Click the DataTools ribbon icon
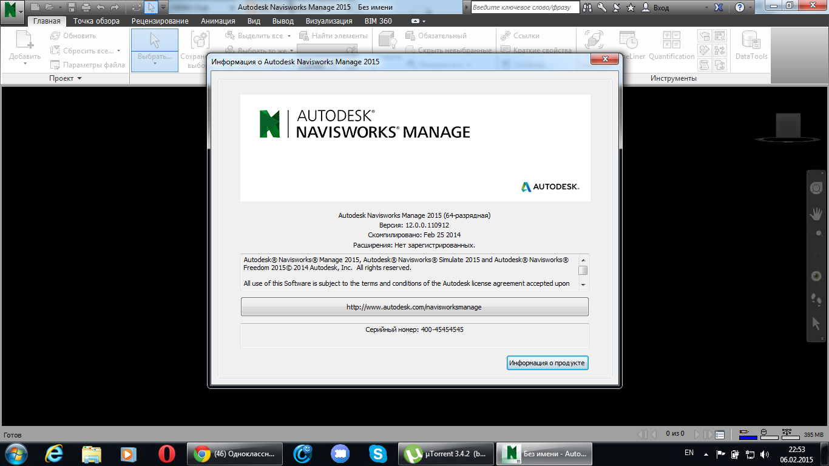The width and height of the screenshot is (829, 466). pyautogui.click(x=751, y=40)
